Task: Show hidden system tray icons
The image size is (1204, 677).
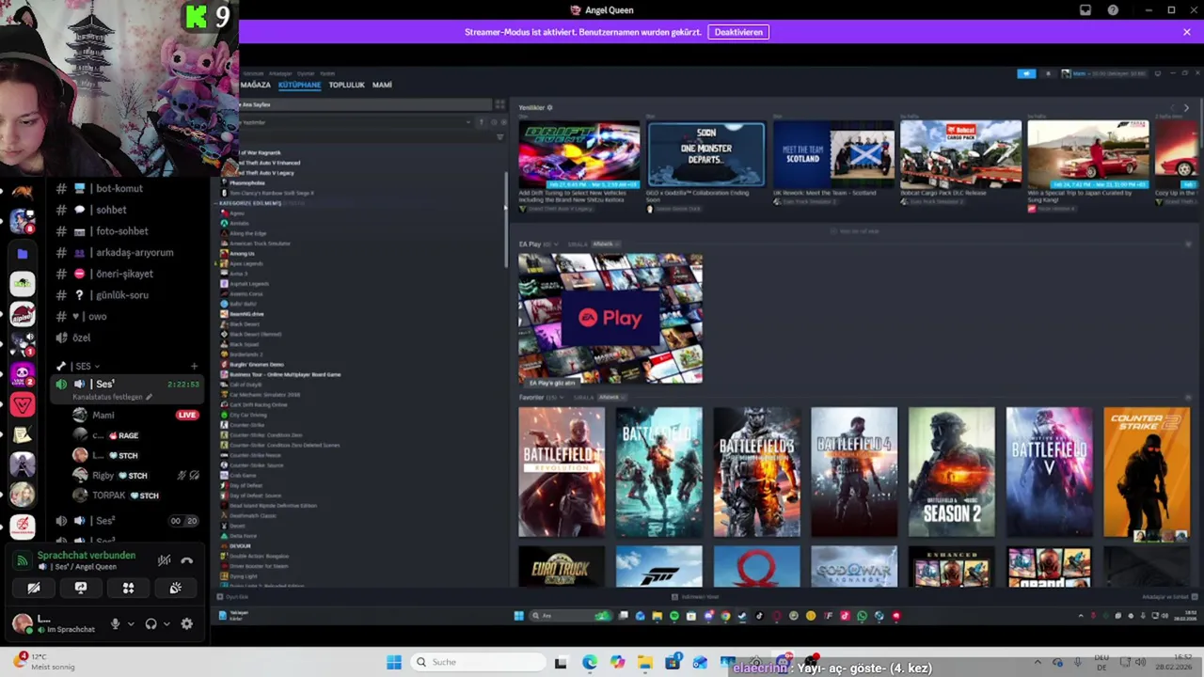Action: (x=1038, y=662)
